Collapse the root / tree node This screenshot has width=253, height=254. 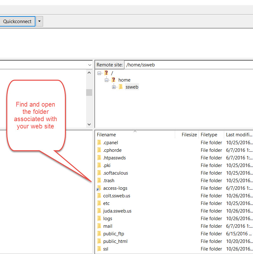(x=99, y=73)
